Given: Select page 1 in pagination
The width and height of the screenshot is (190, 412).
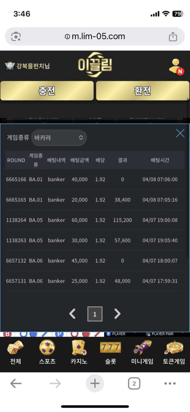Looking at the screenshot, I should (95, 314).
